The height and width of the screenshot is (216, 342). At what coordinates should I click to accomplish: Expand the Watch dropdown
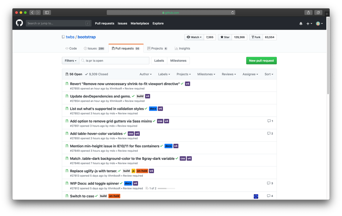coord(194,37)
